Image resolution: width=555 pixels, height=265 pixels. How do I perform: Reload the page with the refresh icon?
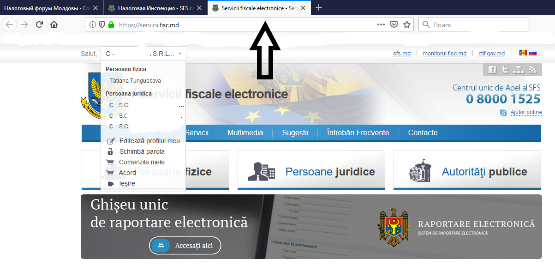pyautogui.click(x=39, y=25)
